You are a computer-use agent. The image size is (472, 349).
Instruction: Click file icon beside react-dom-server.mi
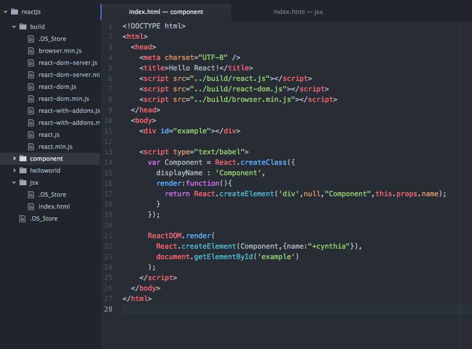pos(31,75)
